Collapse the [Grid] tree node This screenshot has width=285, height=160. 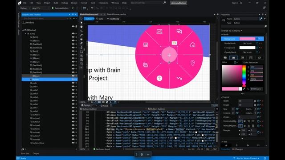click(26, 34)
